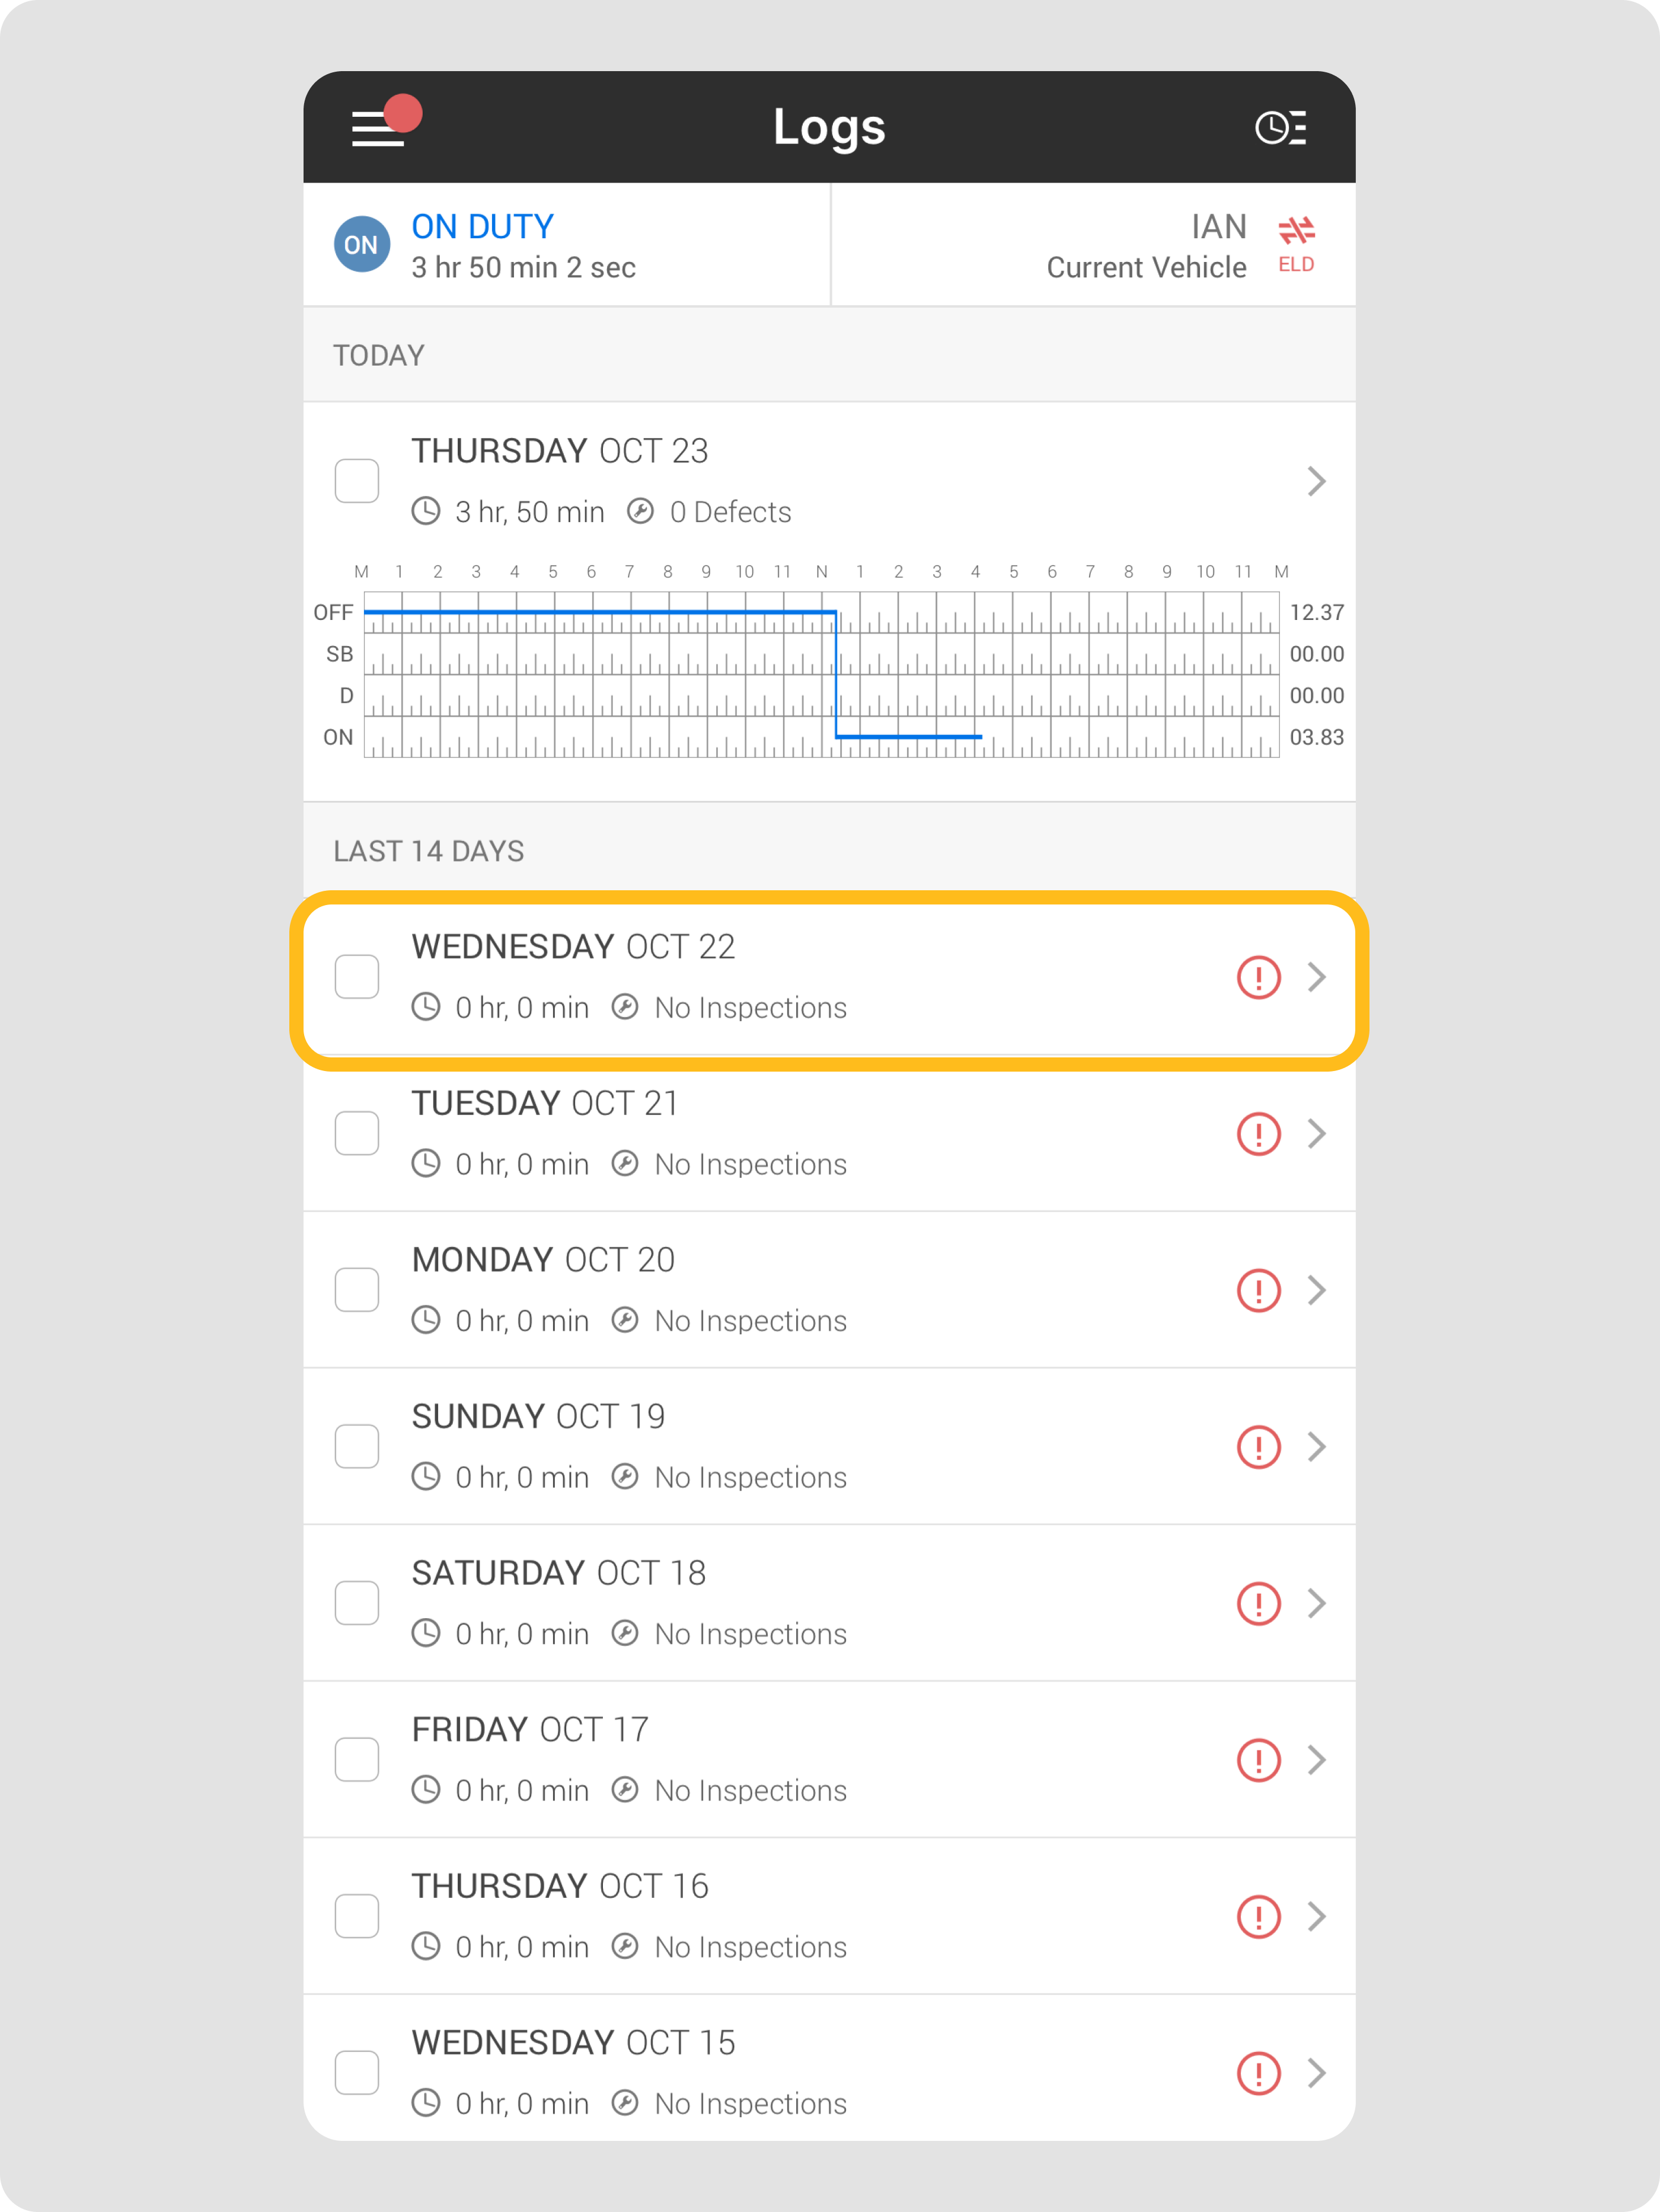Tap the violation alert icon for Thursday Oct 16
This screenshot has width=1660, height=2212.
tap(1258, 1916)
